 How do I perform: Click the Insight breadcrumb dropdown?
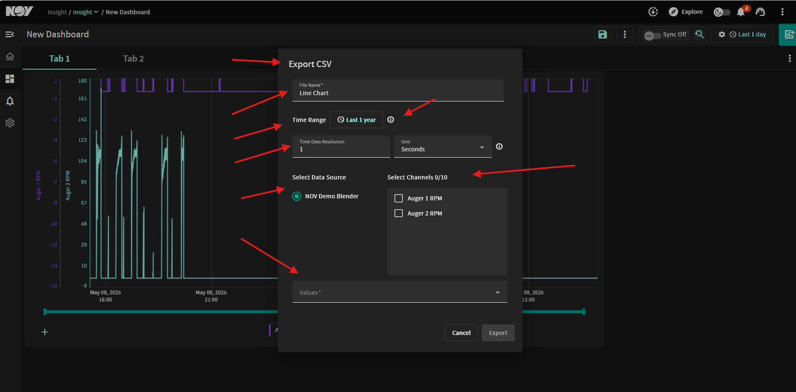[x=86, y=12]
